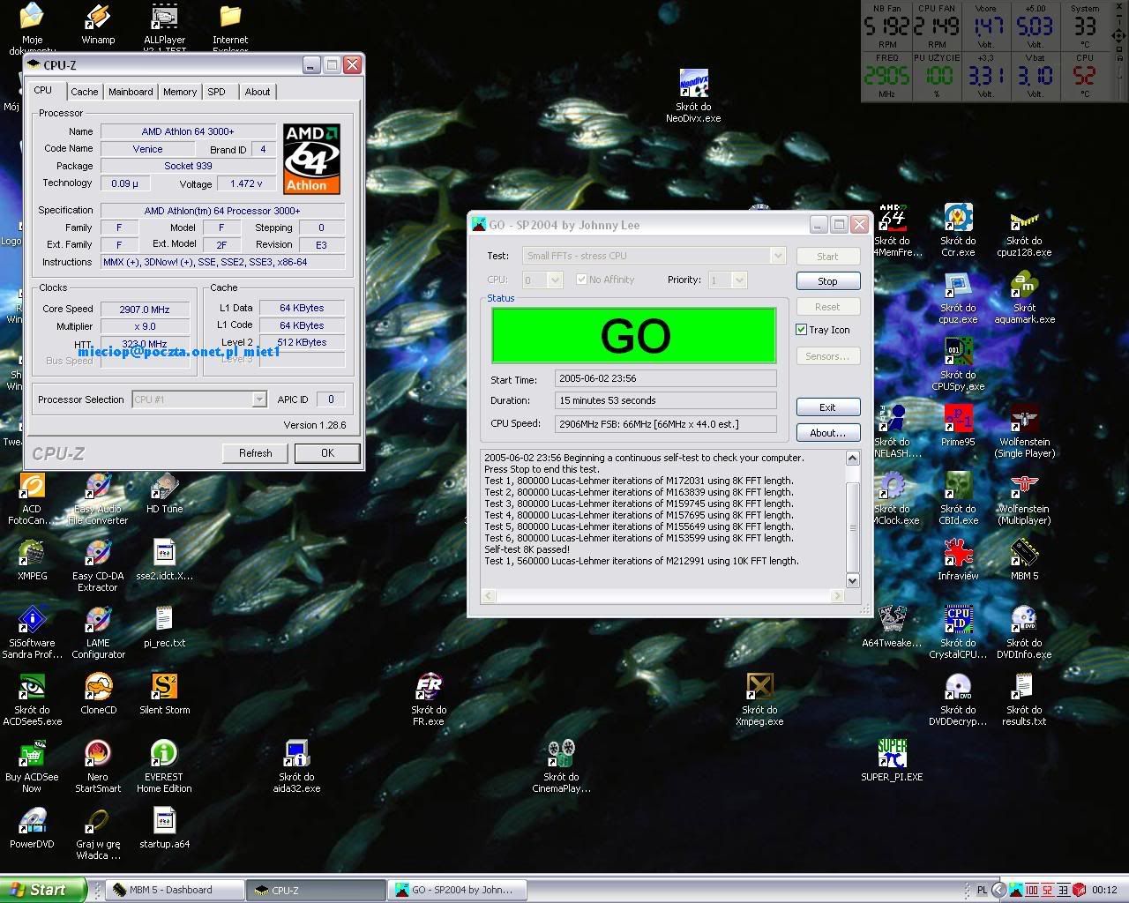
Task: Open Xmpeg.exe shortcut icon
Action: [x=759, y=698]
